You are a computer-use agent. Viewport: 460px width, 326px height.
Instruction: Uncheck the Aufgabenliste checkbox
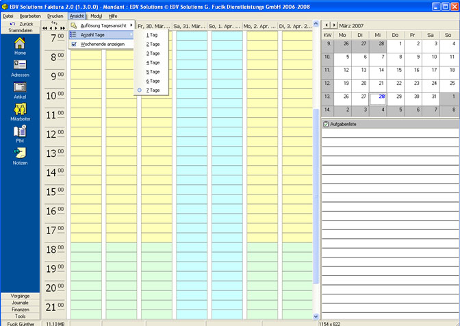pos(326,124)
